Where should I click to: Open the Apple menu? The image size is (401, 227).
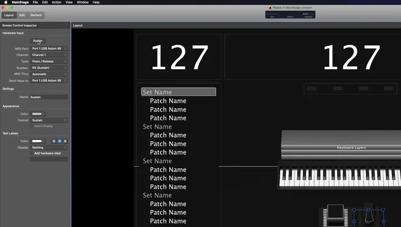click(6, 2)
